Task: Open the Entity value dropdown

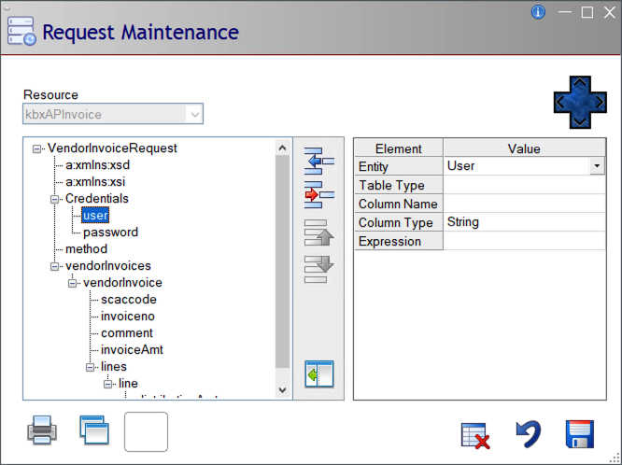Action: pos(597,166)
